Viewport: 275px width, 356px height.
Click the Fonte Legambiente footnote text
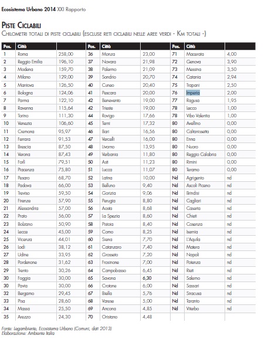coord(56,328)
